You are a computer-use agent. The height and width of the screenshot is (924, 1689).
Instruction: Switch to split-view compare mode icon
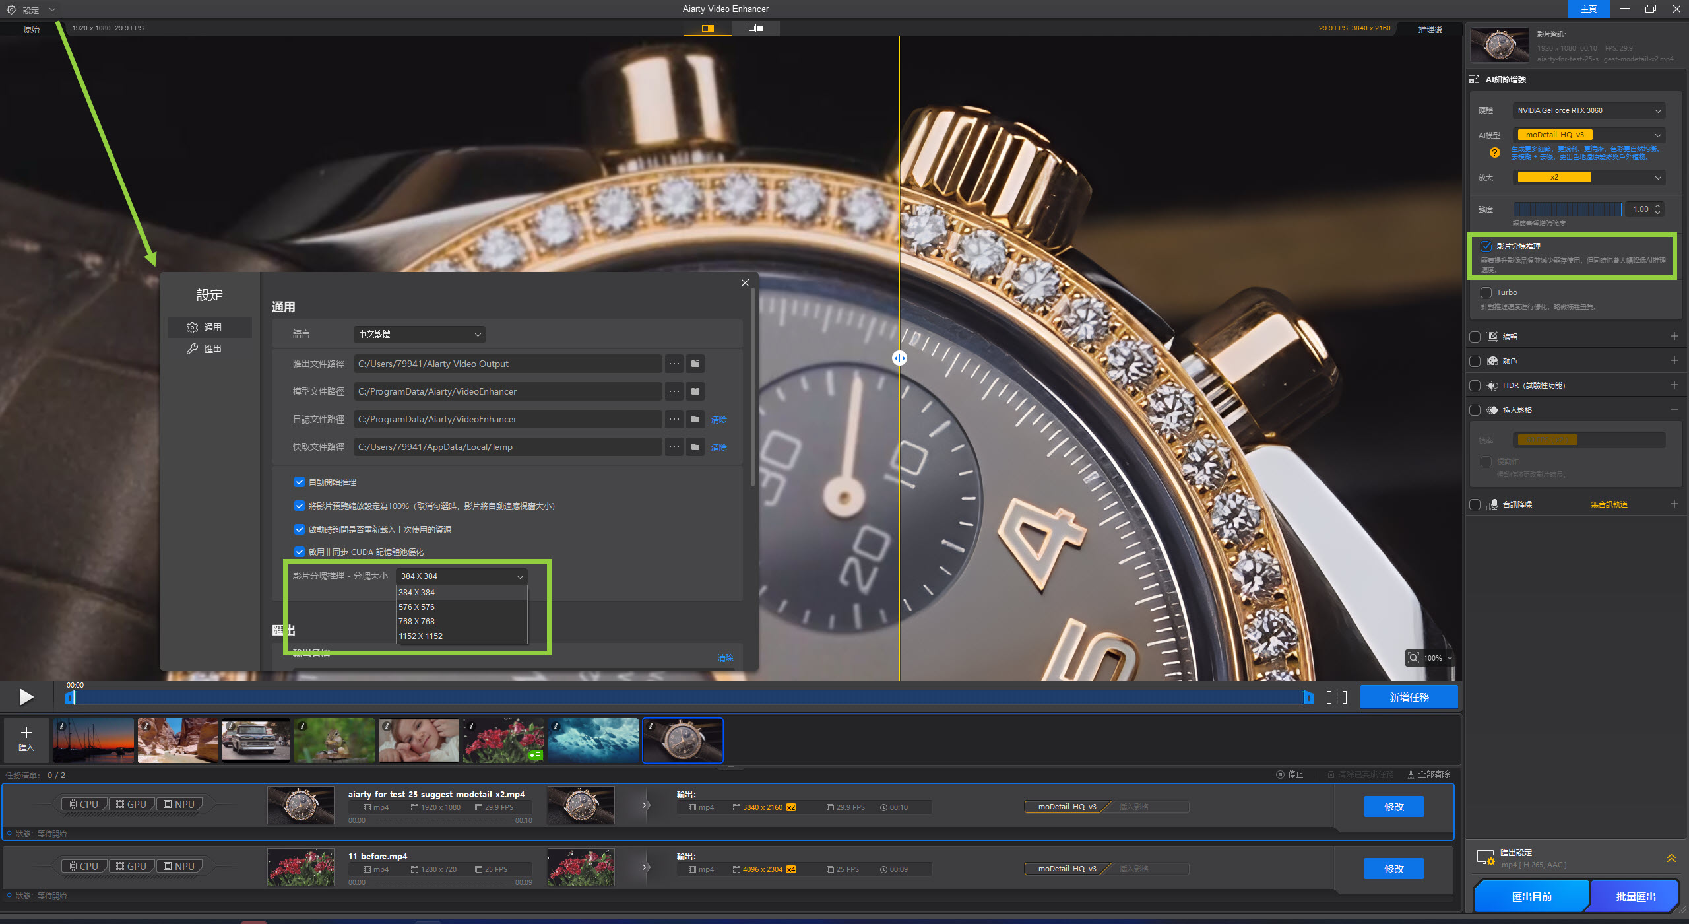tap(755, 28)
